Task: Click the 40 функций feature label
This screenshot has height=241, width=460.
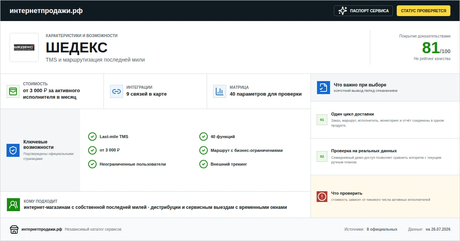Action: click(x=223, y=137)
